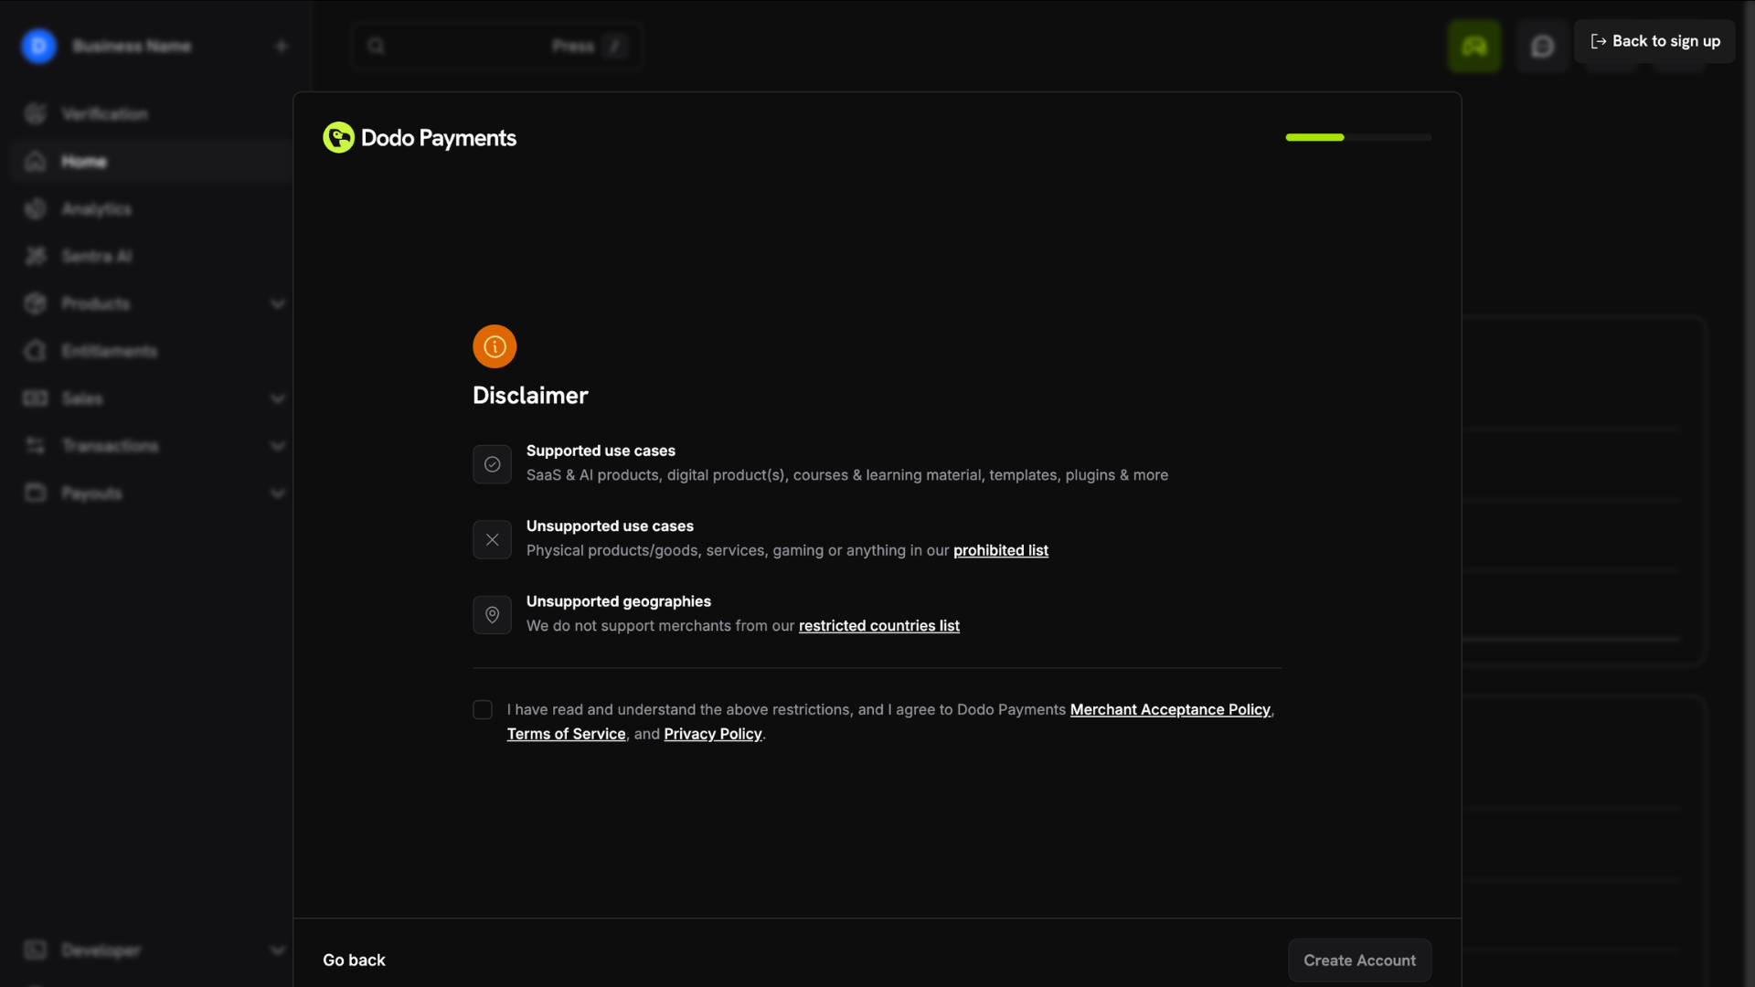Open the Terms of Service link

point(567,734)
